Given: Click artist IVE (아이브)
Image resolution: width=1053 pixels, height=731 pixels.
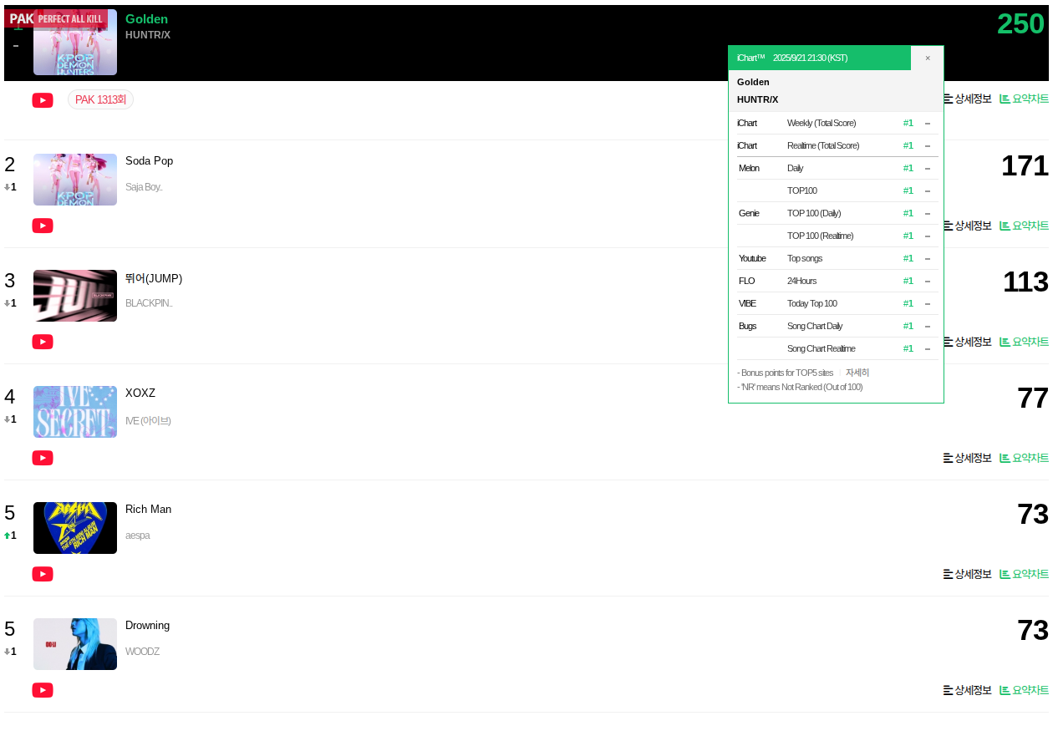Looking at the screenshot, I should pos(148,420).
